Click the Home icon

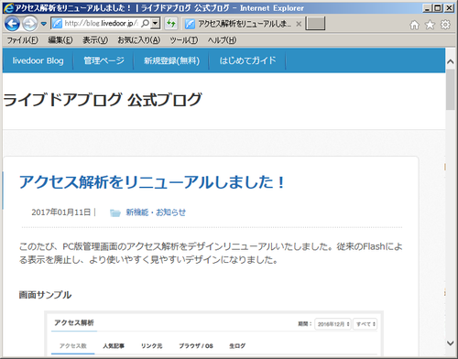[414, 25]
